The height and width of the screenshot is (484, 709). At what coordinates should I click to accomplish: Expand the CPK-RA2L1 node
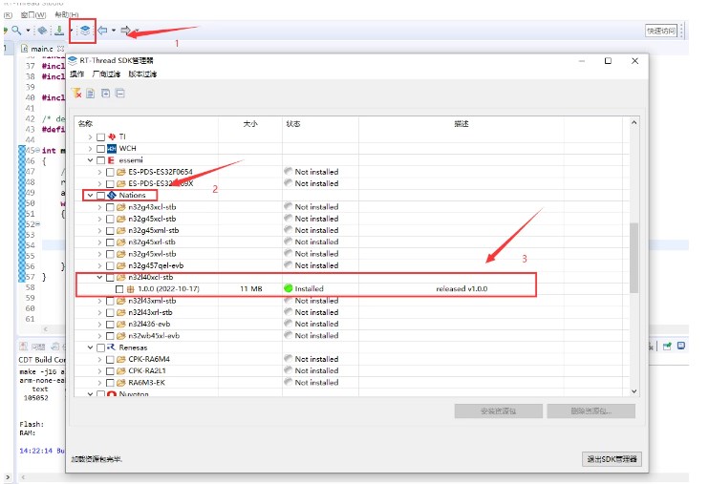pyautogui.click(x=99, y=371)
